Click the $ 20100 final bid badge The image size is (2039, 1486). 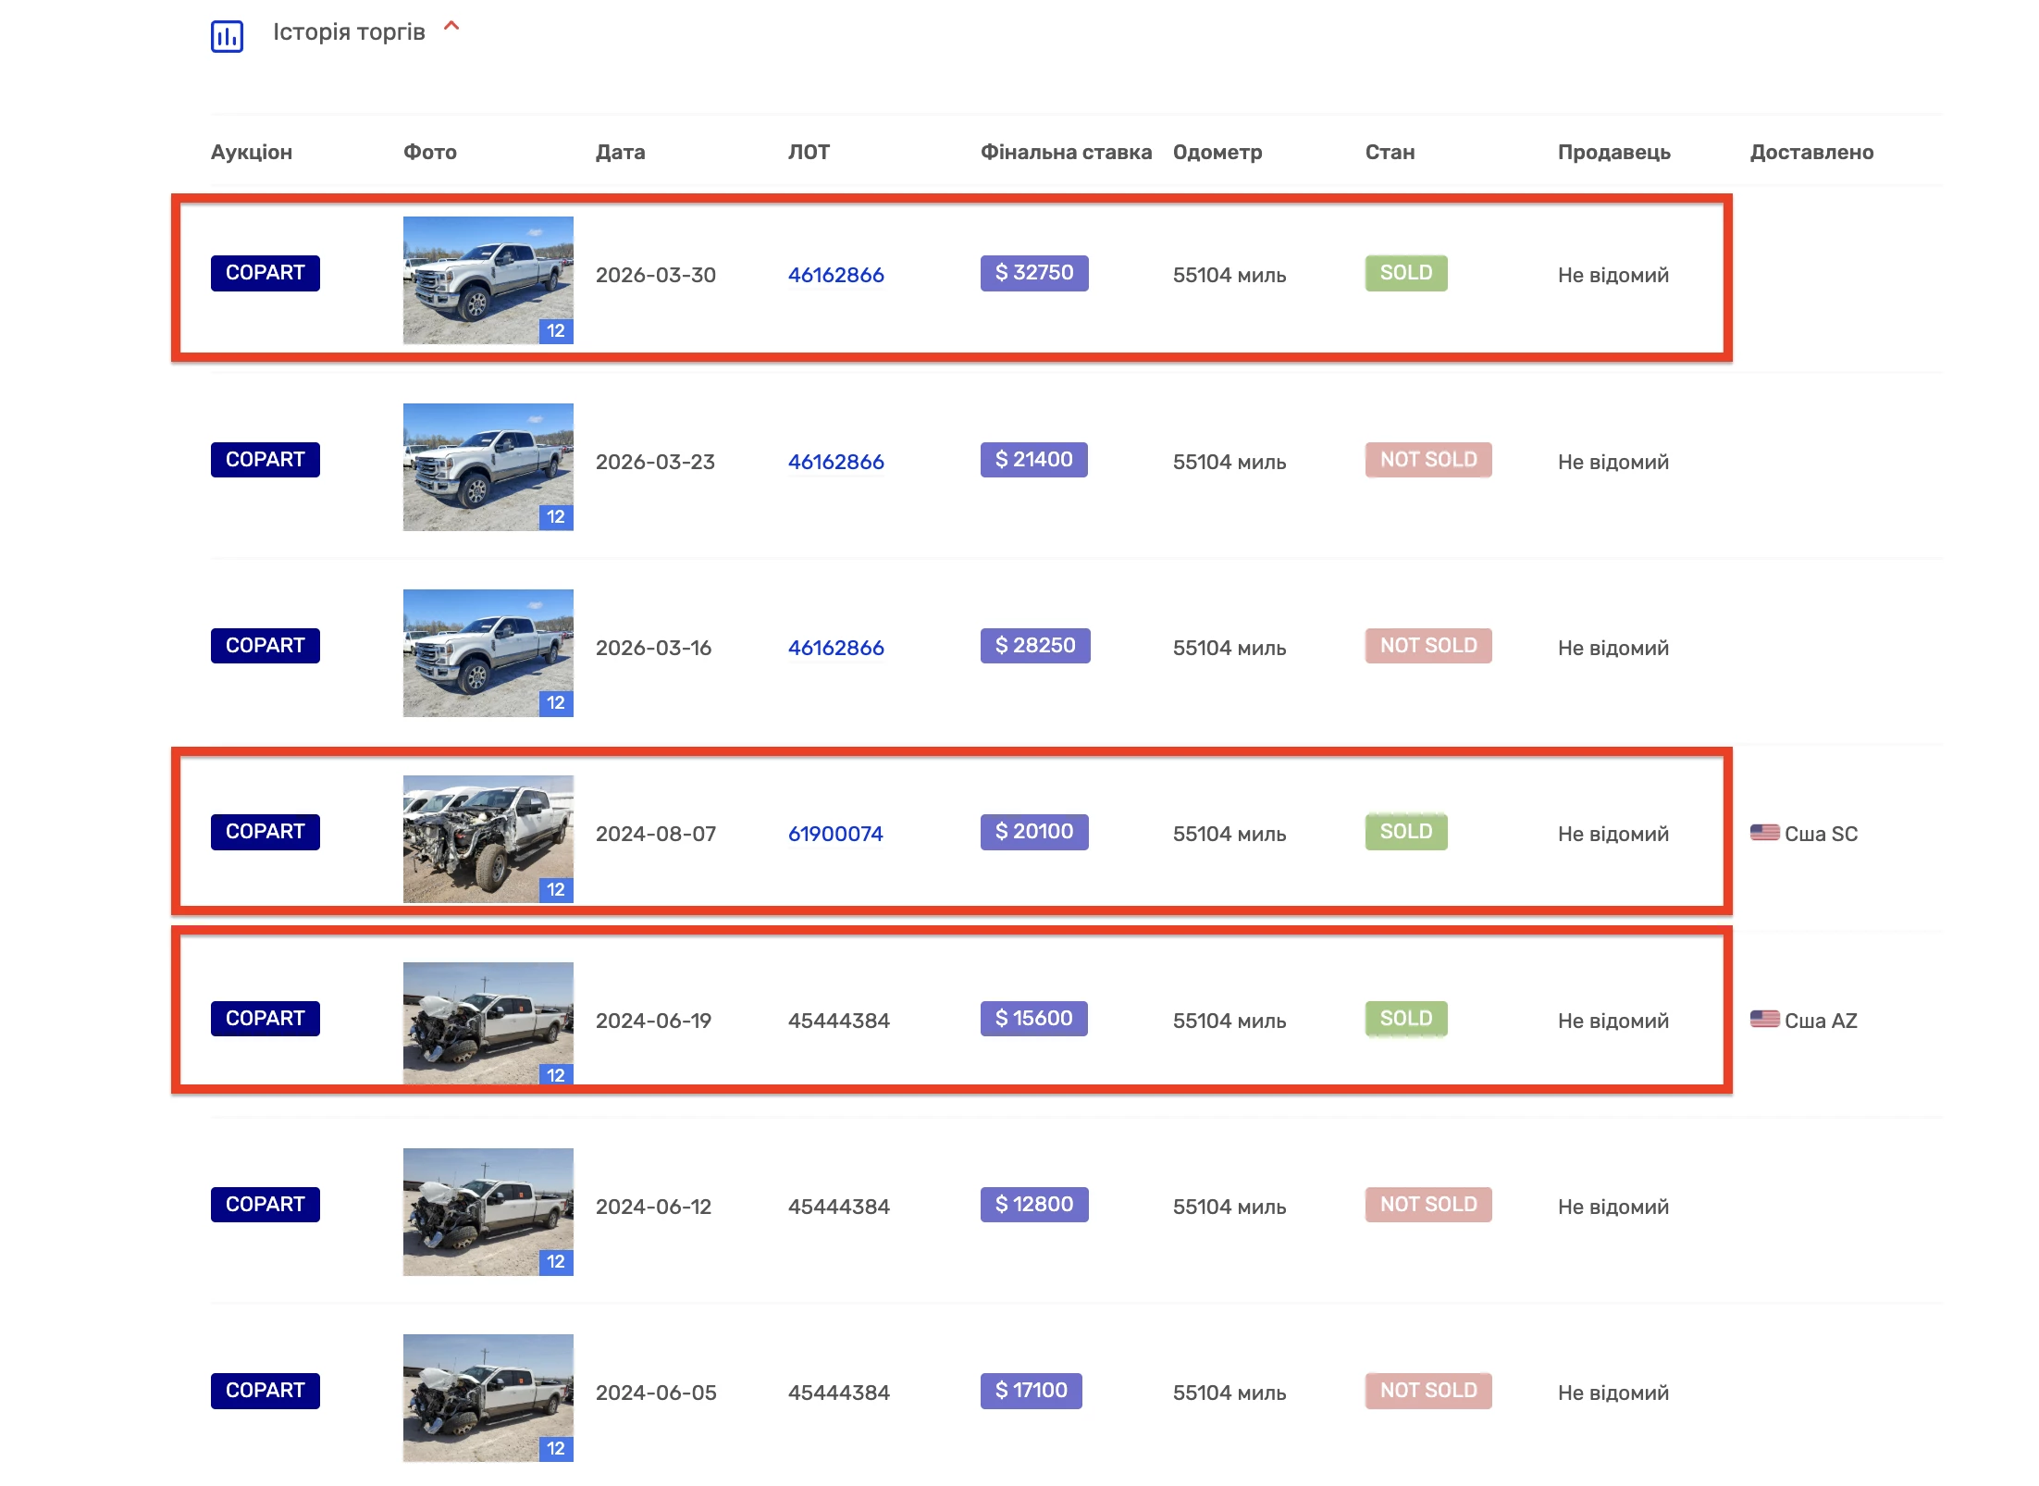pyautogui.click(x=1033, y=832)
